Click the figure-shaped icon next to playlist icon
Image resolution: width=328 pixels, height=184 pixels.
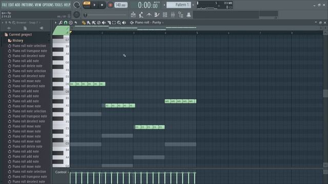click(x=141, y=15)
